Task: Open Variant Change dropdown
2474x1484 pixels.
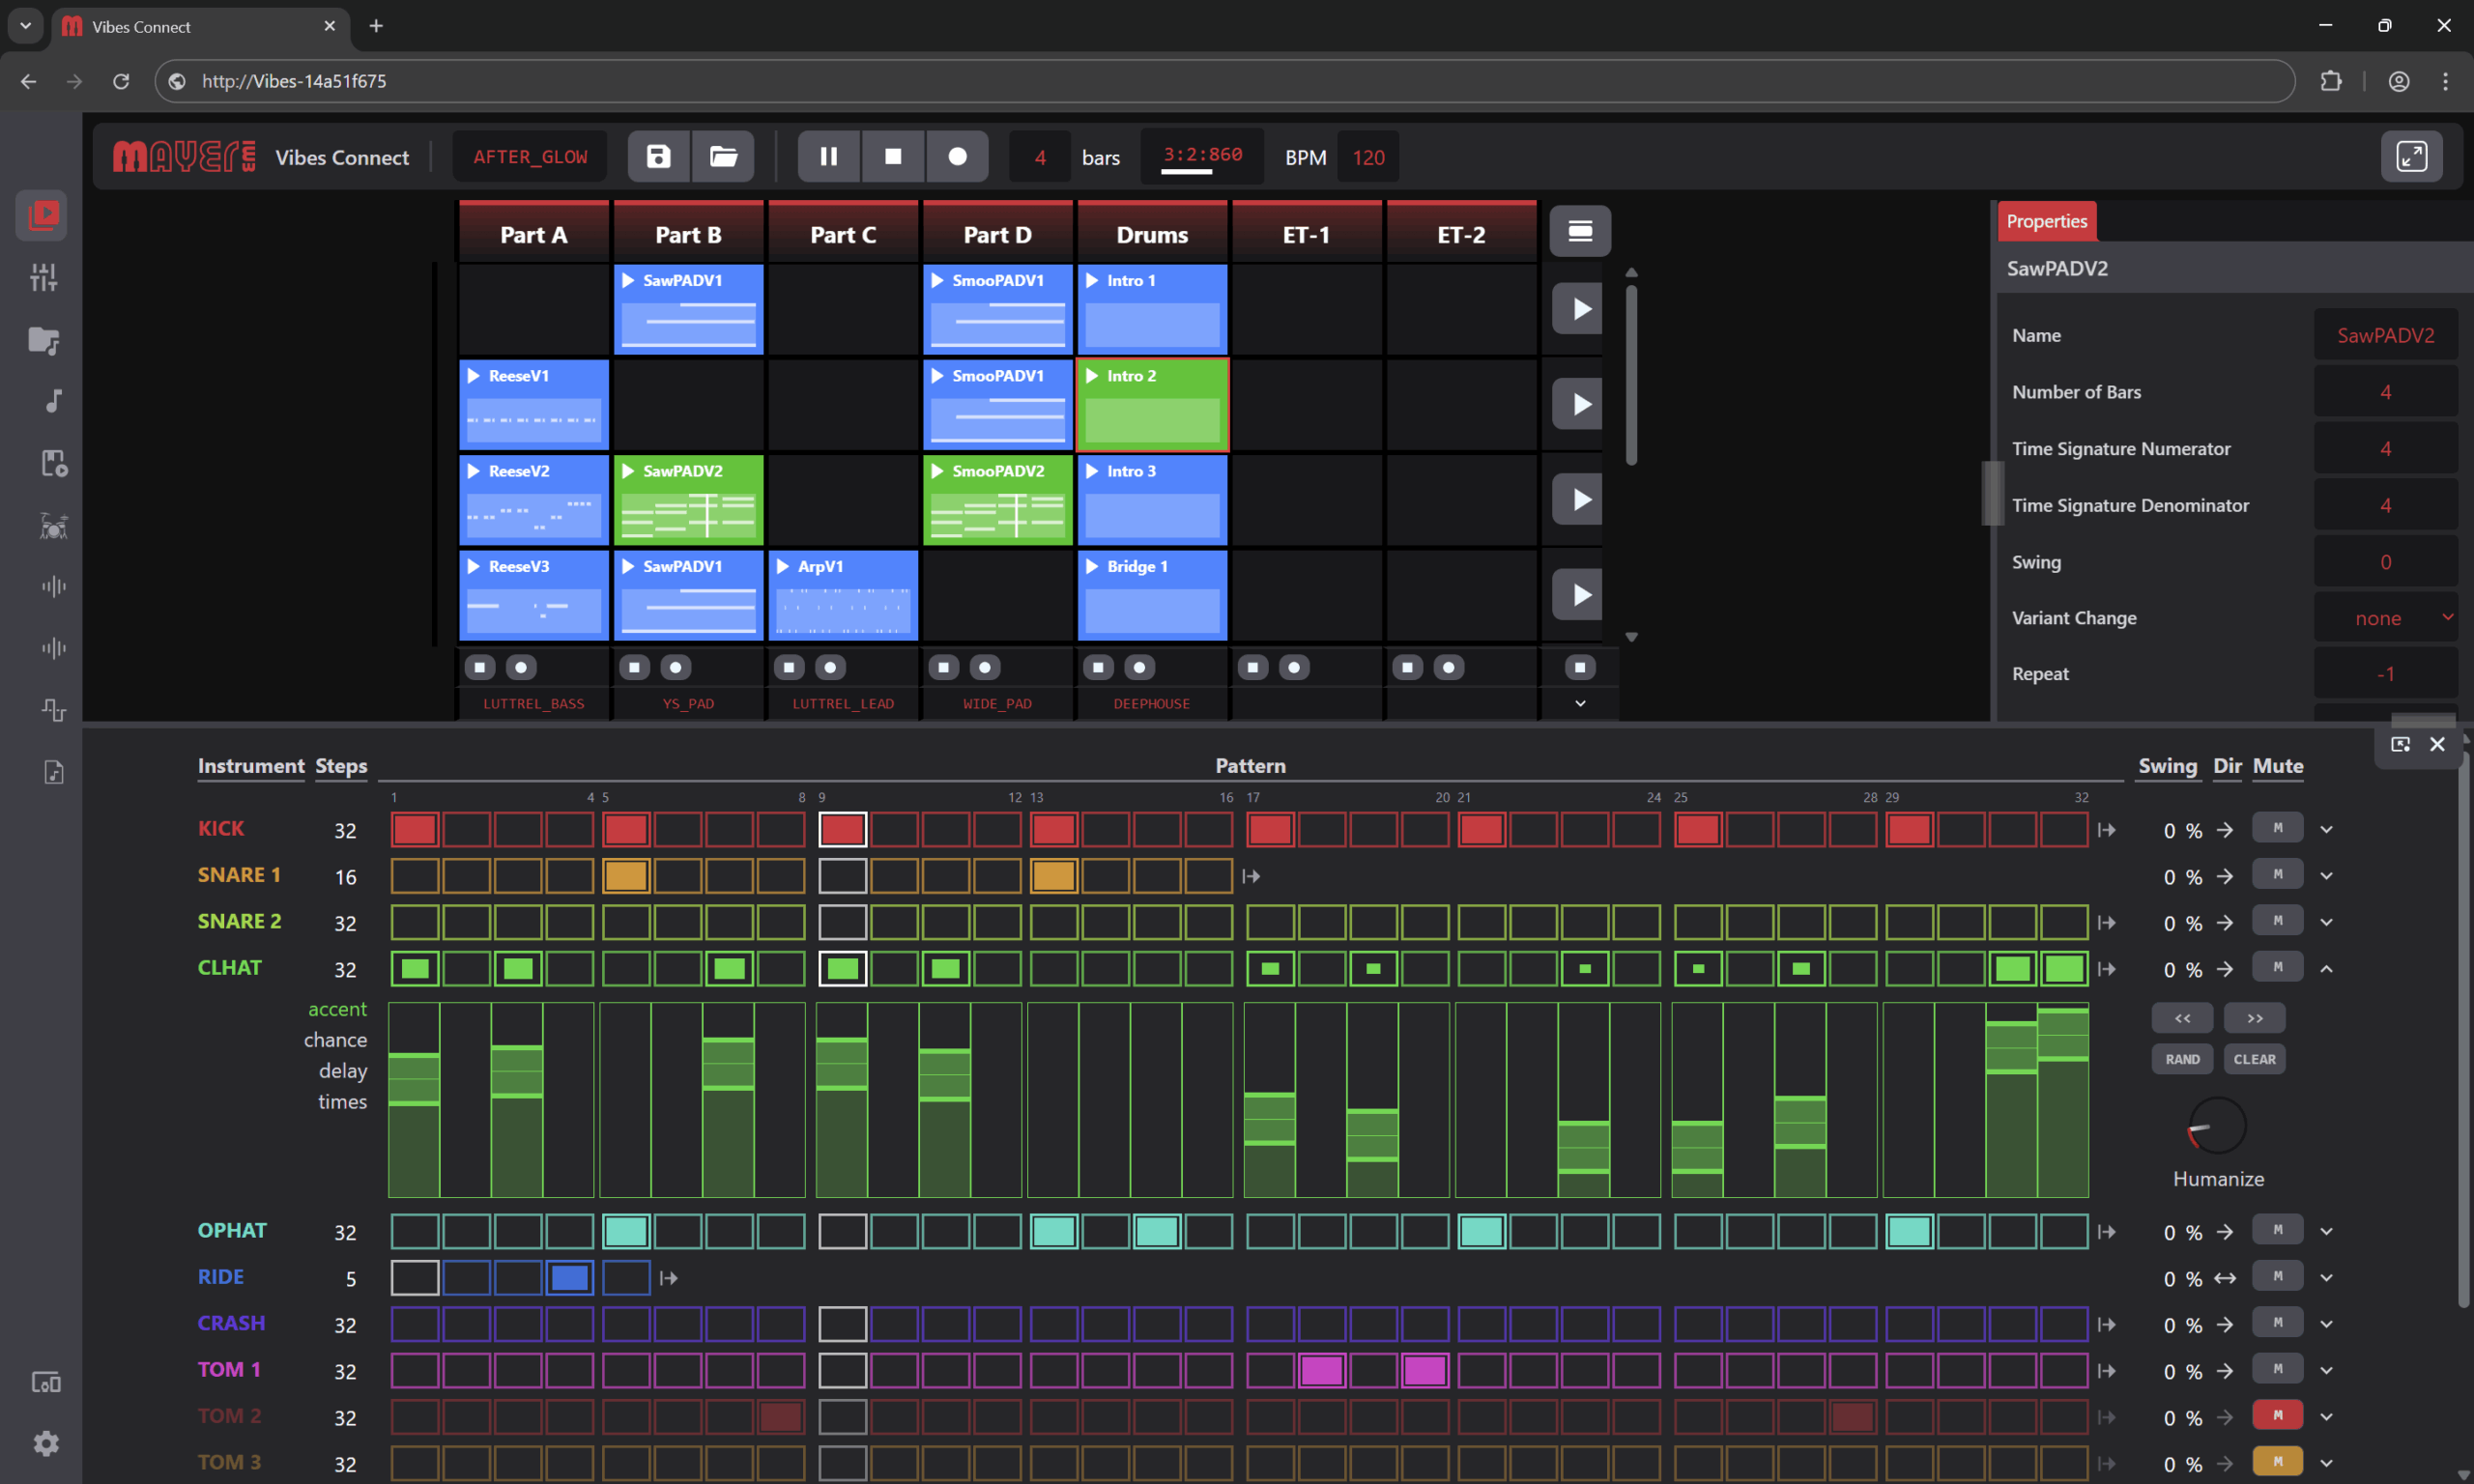Action: (x=2384, y=618)
